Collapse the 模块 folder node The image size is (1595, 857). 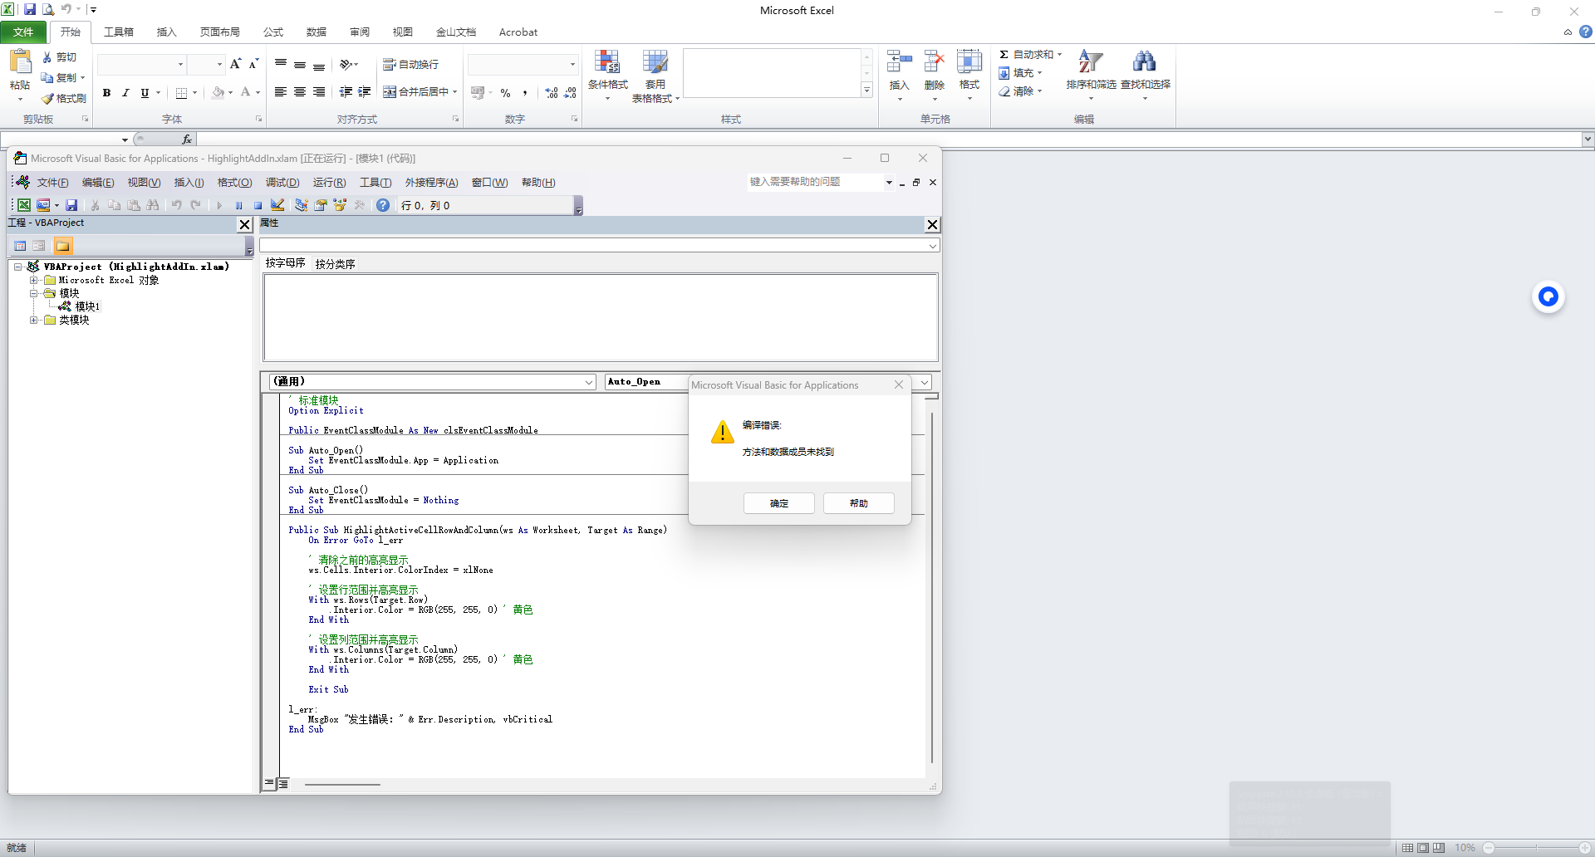(x=34, y=293)
